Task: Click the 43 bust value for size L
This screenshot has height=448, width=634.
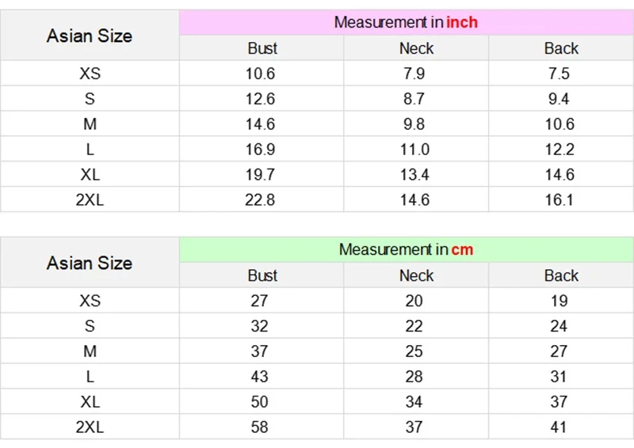Action: [x=260, y=377]
